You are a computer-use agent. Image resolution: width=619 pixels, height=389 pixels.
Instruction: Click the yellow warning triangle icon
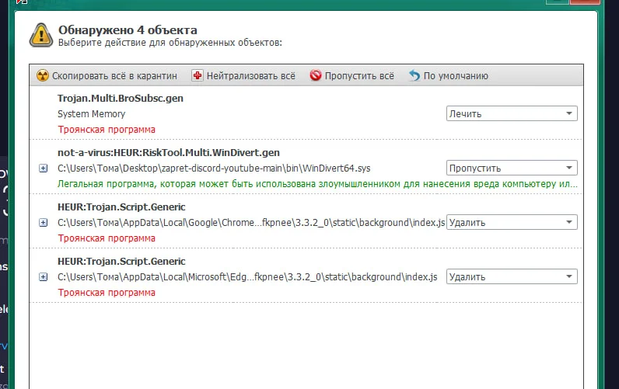tap(41, 36)
